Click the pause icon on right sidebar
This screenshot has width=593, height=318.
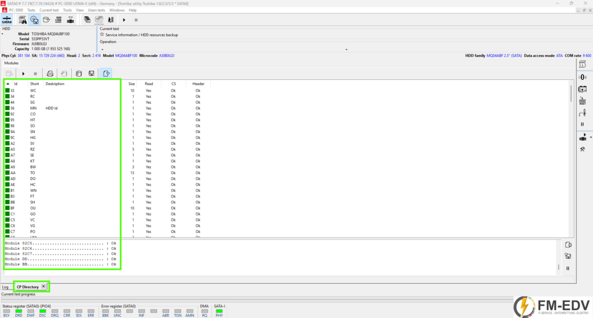[x=583, y=124]
